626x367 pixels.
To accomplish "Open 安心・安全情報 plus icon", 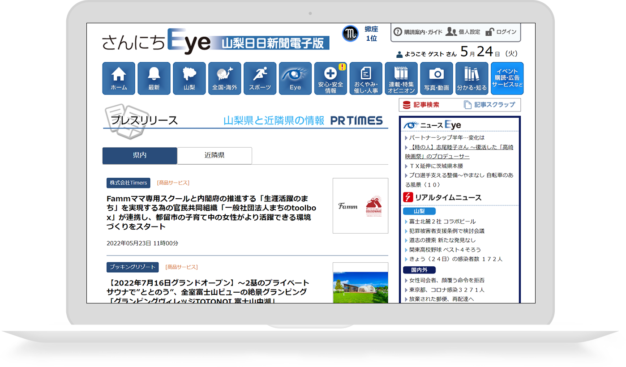I will click(x=330, y=78).
